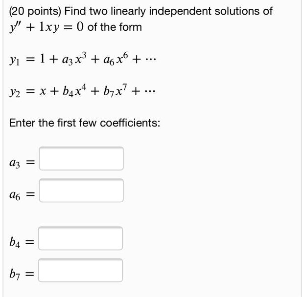Click the "(20 points)" text
The width and height of the screenshot is (304, 297).
[33, 11]
